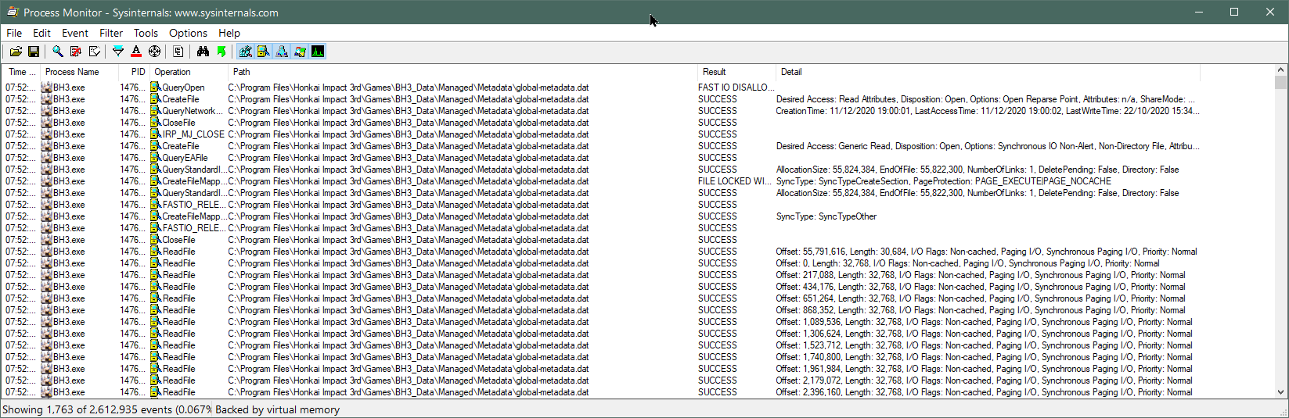Click the Result column header

tap(736, 72)
